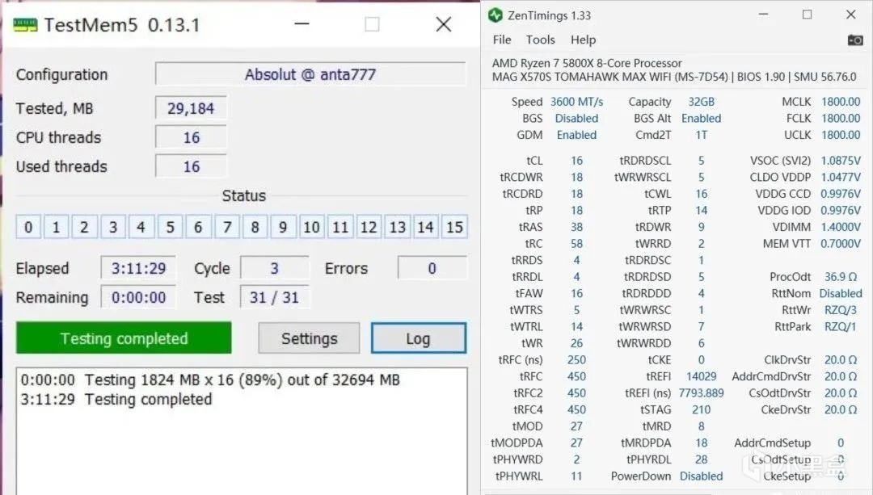Screen dimensions: 873x495
Task: Click the tSTAG value 210
Action: (701, 410)
